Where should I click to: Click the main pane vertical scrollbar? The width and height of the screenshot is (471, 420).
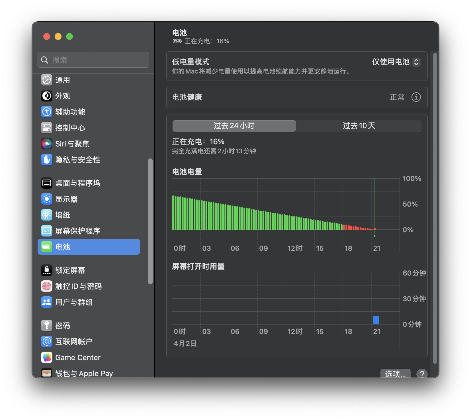(435, 208)
